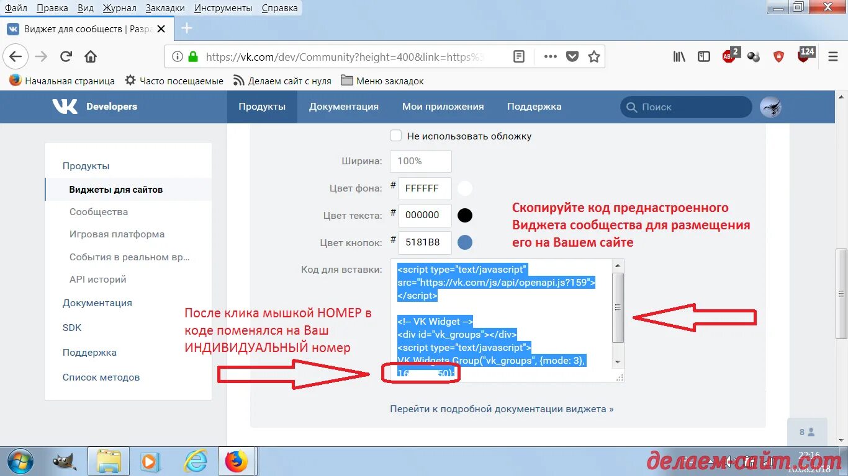Click the 'Цвет кнопок' hex field 5181B8
This screenshot has height=476, width=848.
(425, 243)
